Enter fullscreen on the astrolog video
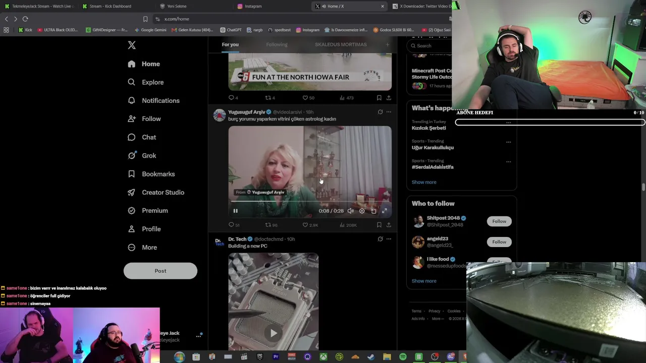 click(x=385, y=211)
